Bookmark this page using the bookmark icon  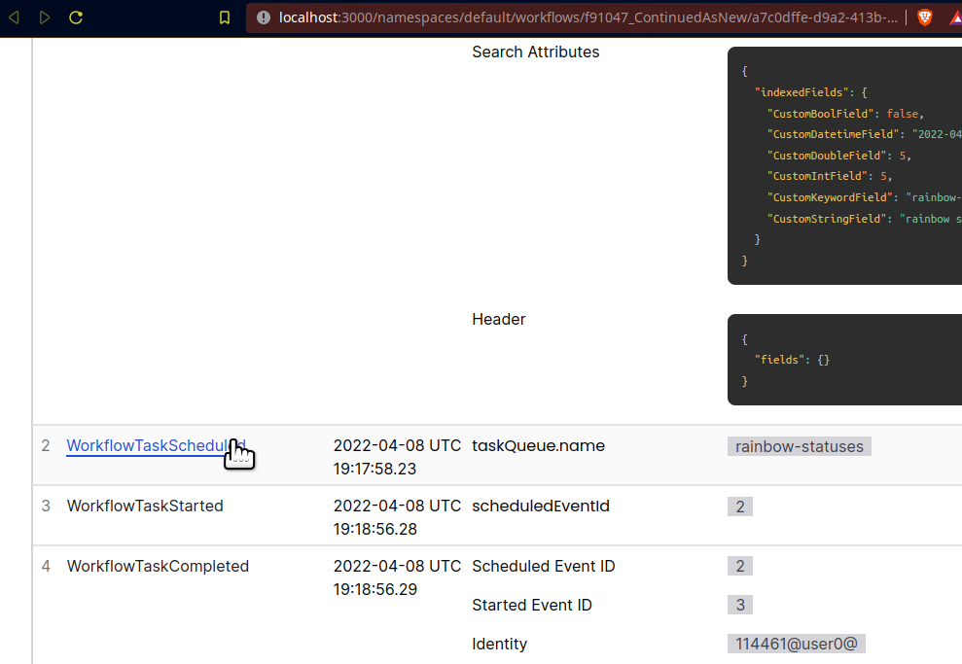pos(225,17)
